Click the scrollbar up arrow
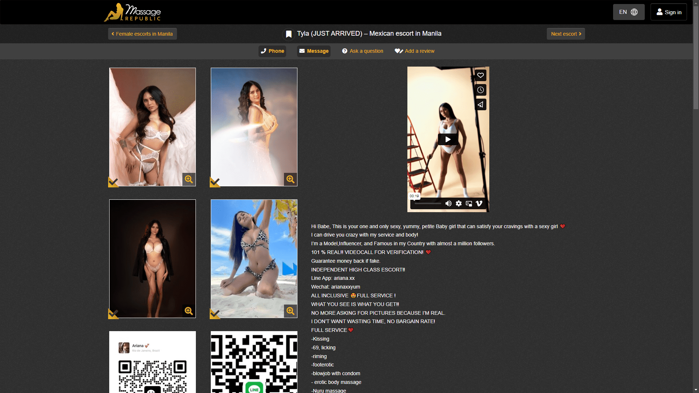 coord(696,3)
